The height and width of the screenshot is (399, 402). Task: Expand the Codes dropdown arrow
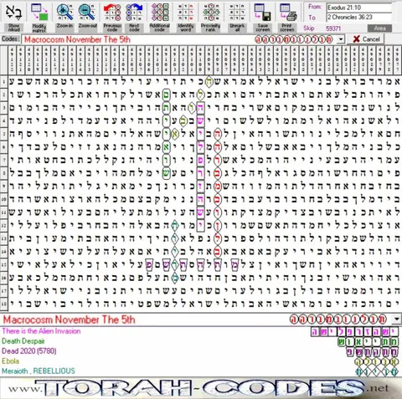[x=341, y=39]
